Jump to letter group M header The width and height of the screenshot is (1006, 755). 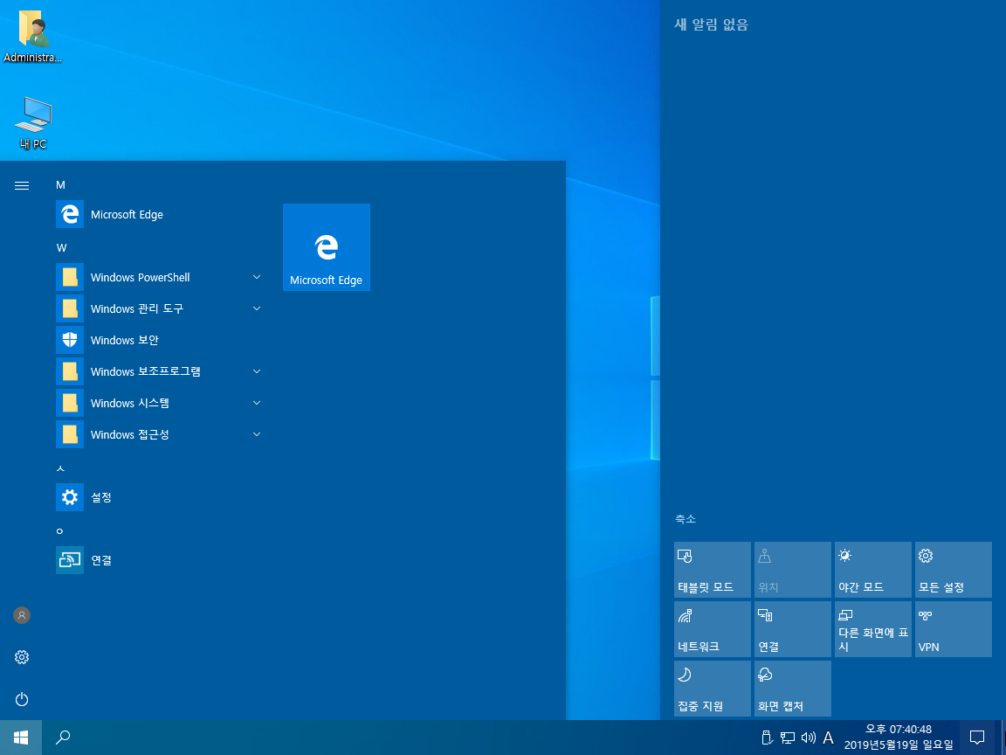(x=61, y=185)
